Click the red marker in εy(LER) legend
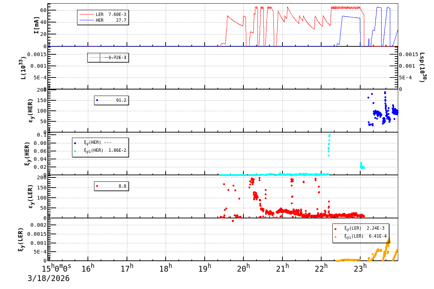This screenshot has height=289, width=434. click(97, 186)
